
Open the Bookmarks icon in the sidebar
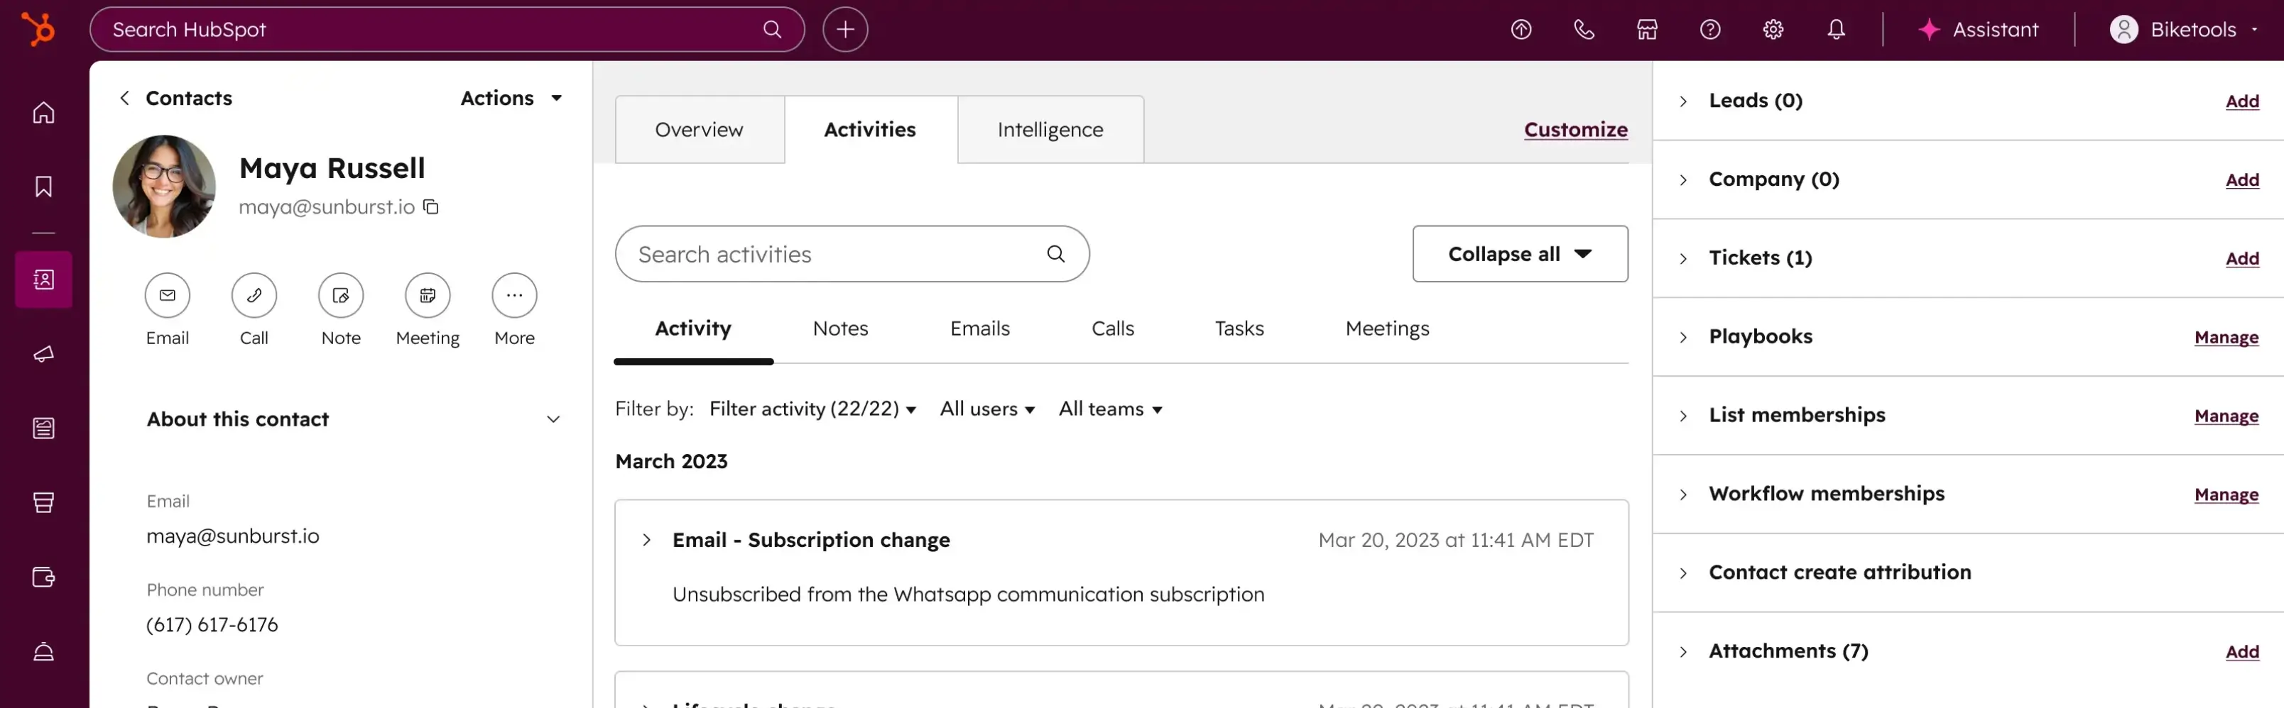tap(43, 186)
